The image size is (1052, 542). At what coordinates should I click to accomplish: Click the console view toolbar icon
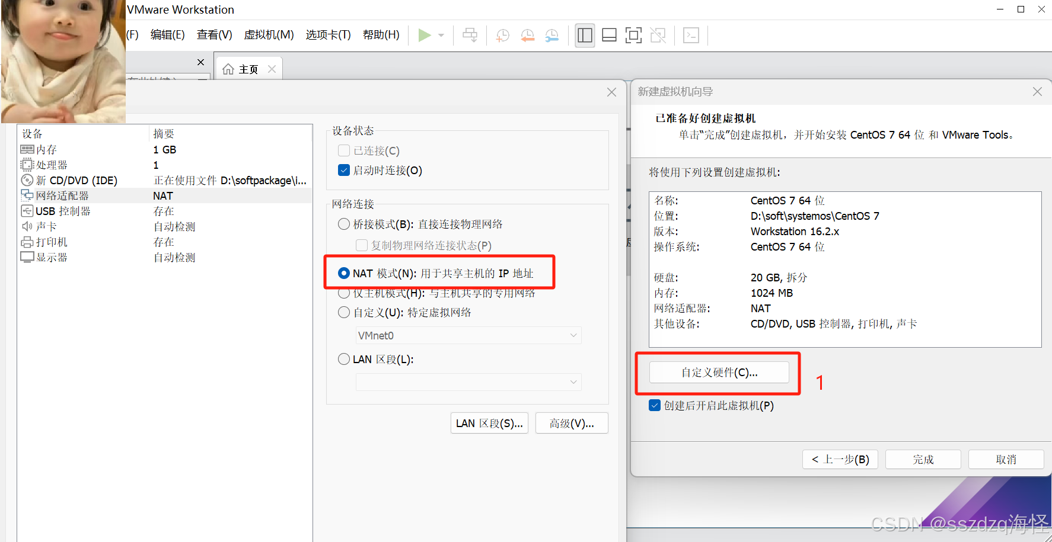(x=691, y=36)
